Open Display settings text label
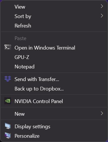The image size is (108, 142). click(32, 127)
